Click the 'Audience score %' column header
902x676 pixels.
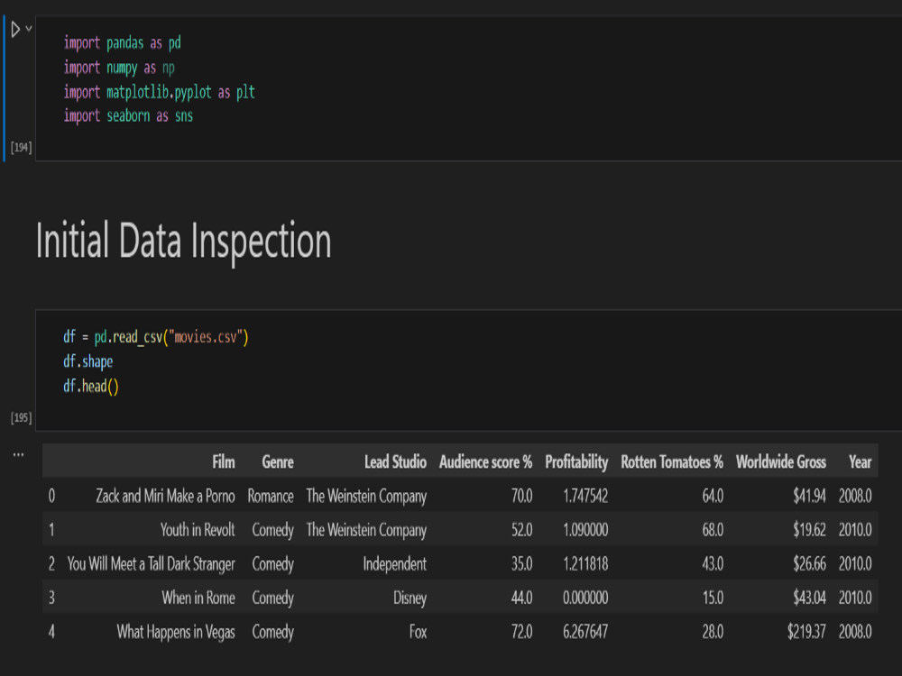pos(486,461)
